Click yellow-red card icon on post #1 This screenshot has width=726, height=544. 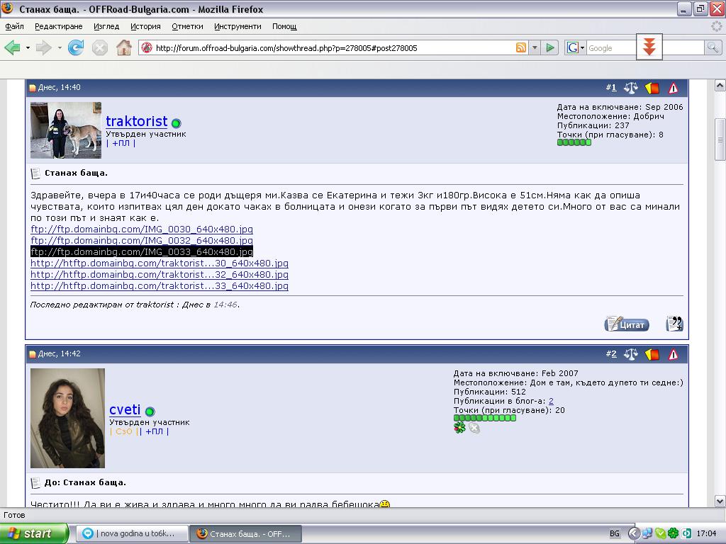click(652, 87)
